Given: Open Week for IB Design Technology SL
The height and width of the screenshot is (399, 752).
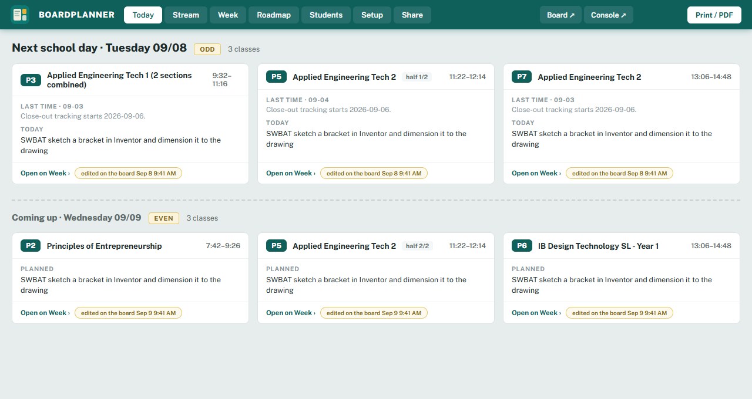Looking at the screenshot, I should click(x=536, y=313).
